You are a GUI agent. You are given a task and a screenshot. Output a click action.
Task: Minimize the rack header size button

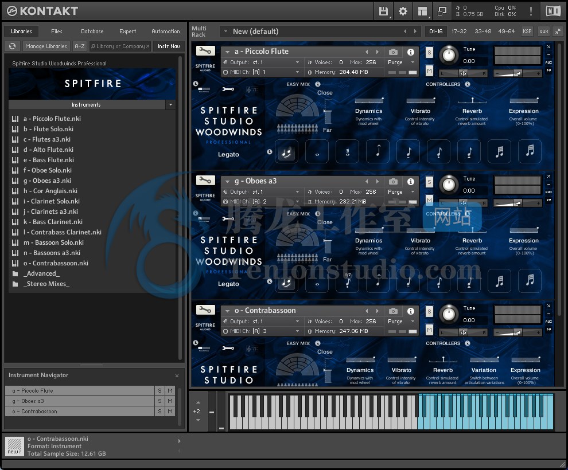558,32
